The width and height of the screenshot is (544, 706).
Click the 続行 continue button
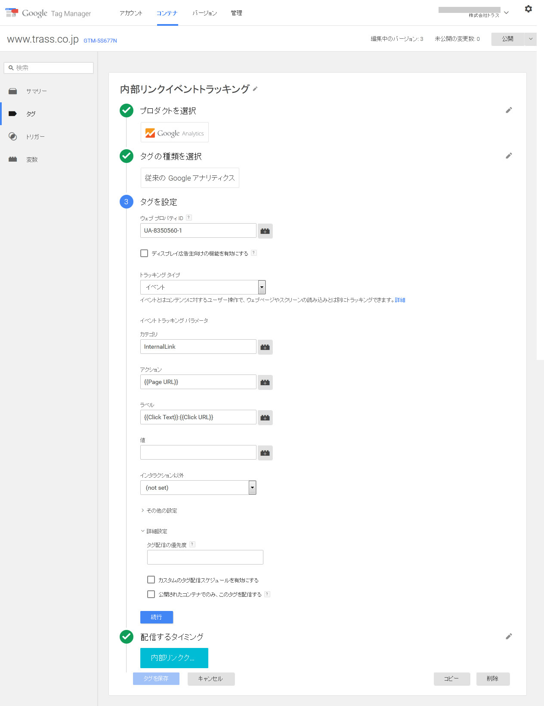point(157,617)
